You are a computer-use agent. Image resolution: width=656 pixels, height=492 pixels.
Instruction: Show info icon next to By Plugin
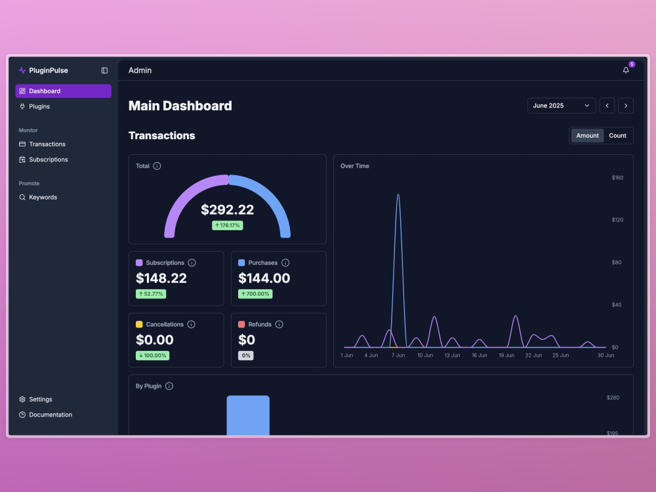point(169,386)
